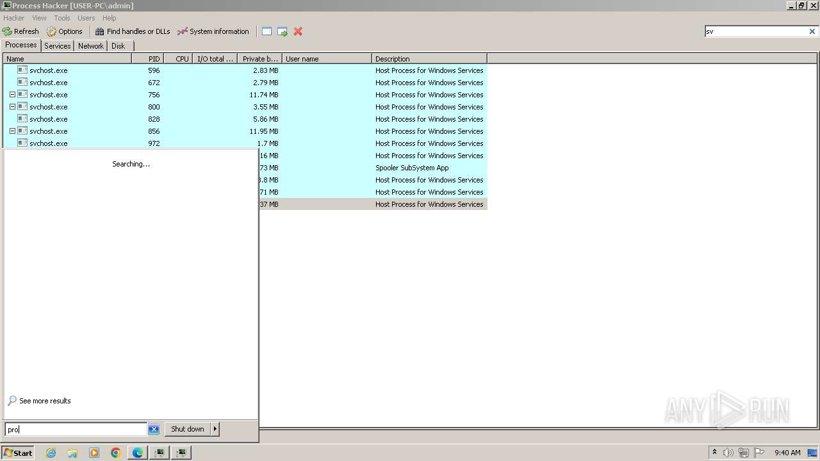This screenshot has height=461, width=820.
Task: Click the Shut down button
Action: click(188, 429)
